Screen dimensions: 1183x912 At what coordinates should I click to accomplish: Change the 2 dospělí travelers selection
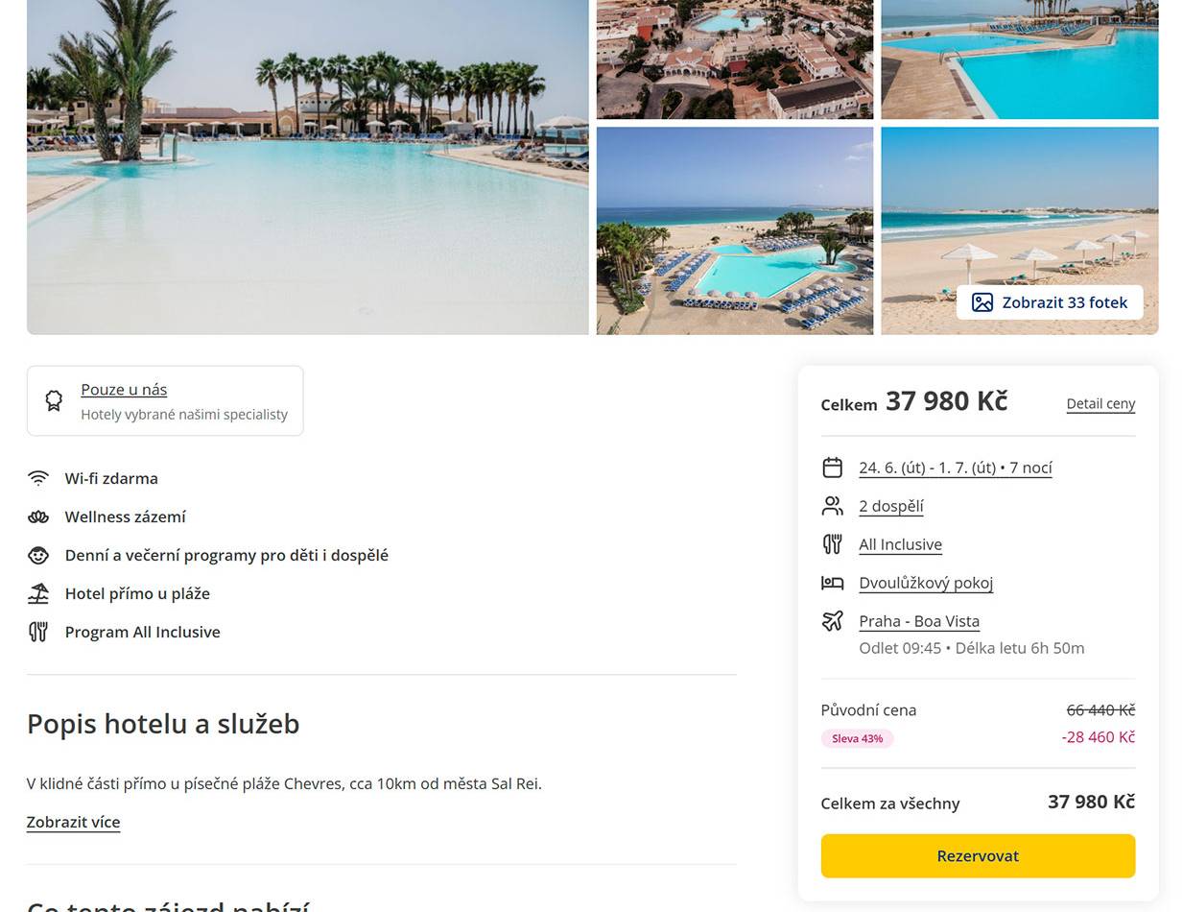point(890,506)
